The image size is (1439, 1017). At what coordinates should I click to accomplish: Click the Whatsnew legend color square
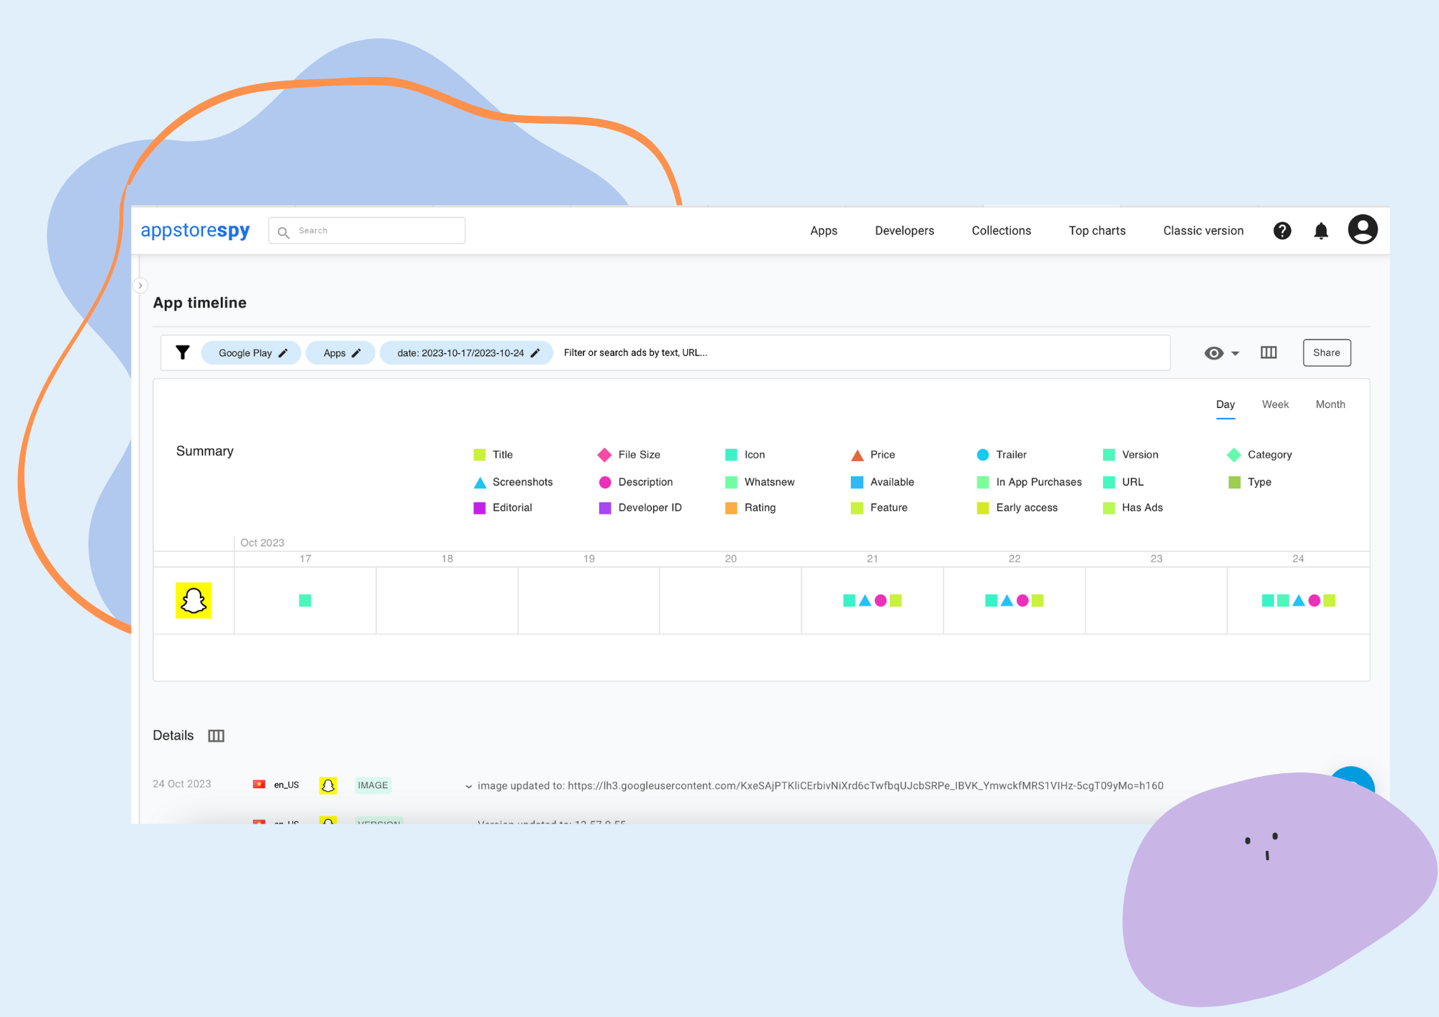(731, 482)
